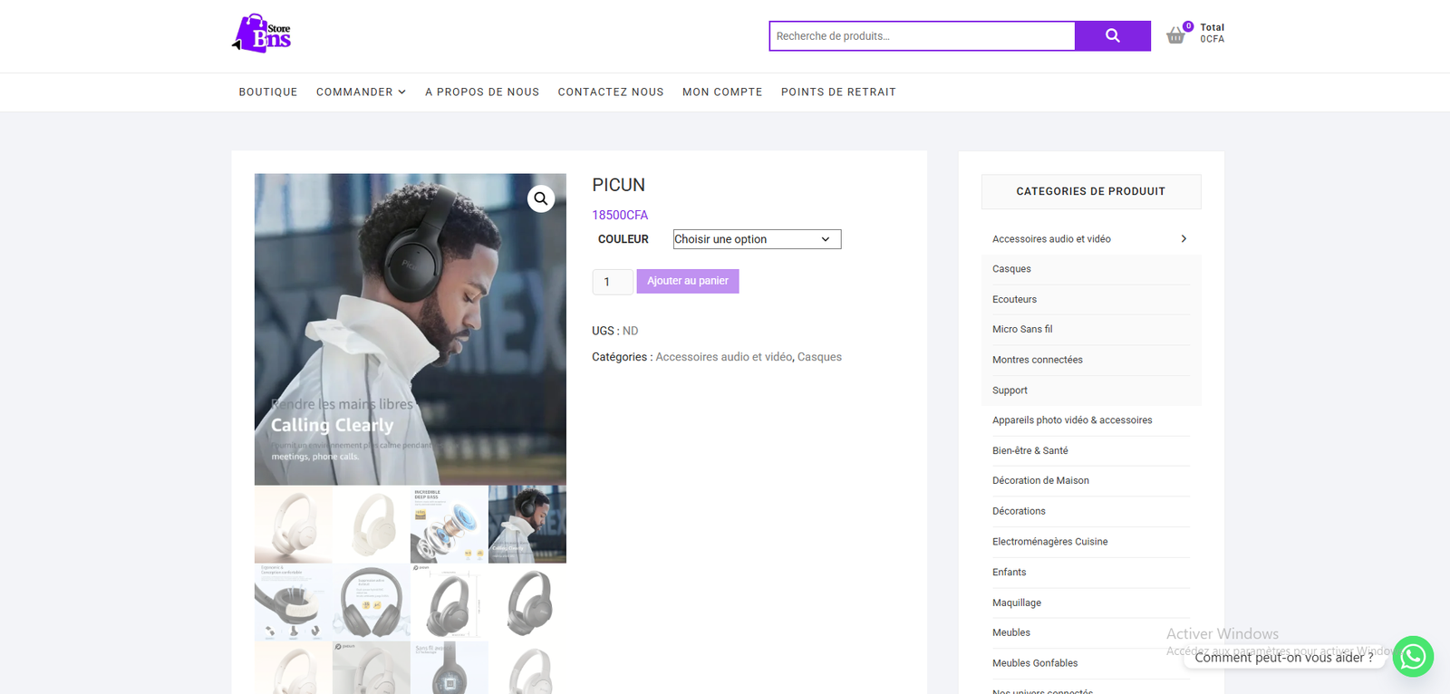Click the product quantity field
The image size is (1450, 694).
point(612,282)
